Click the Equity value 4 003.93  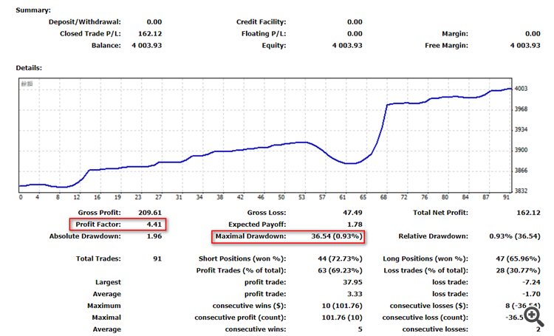347,45
